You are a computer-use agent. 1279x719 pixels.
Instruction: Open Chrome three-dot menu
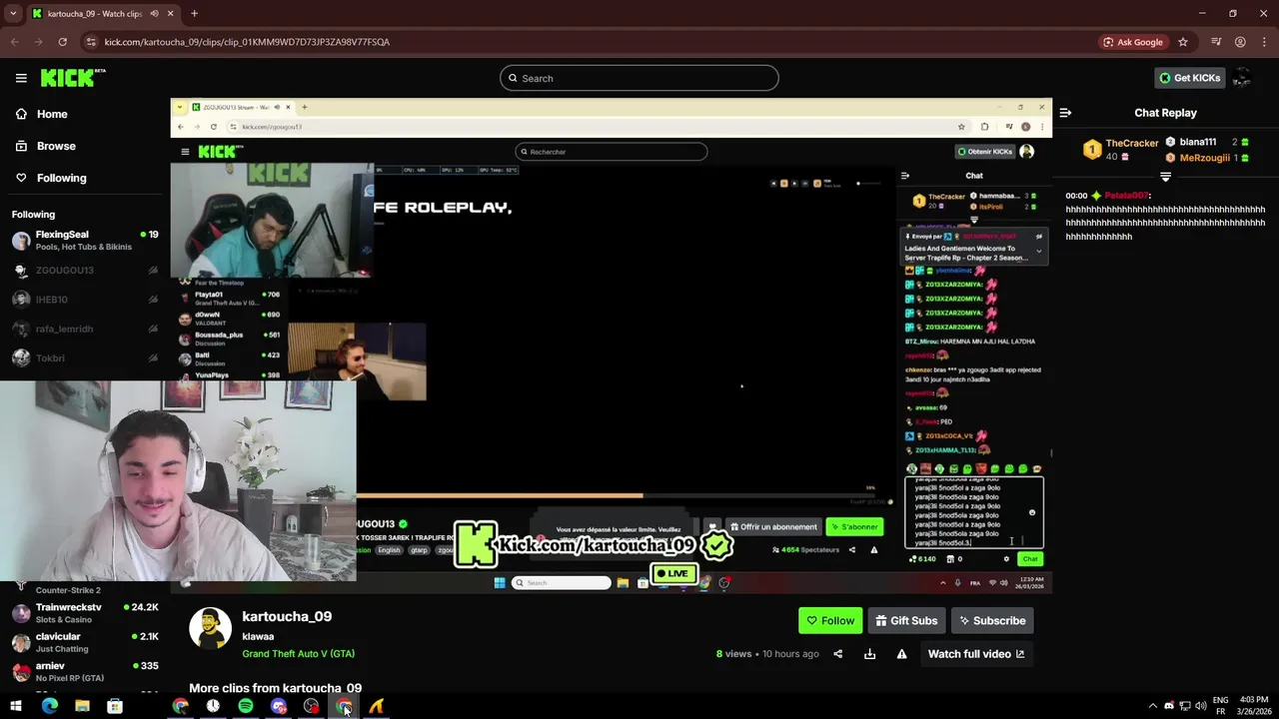pyautogui.click(x=1264, y=42)
